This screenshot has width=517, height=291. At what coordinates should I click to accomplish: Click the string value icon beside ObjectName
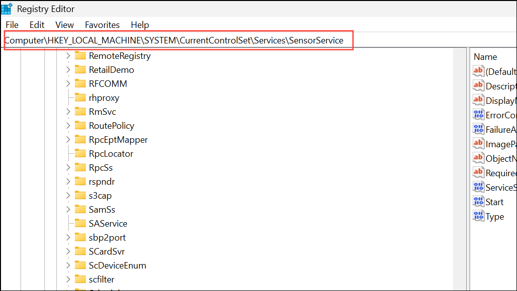coord(478,158)
